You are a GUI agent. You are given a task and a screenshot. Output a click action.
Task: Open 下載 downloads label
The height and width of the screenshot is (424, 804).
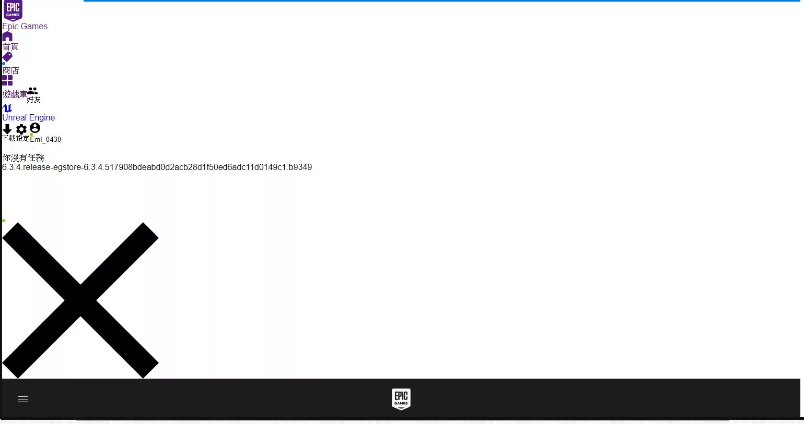(x=9, y=139)
